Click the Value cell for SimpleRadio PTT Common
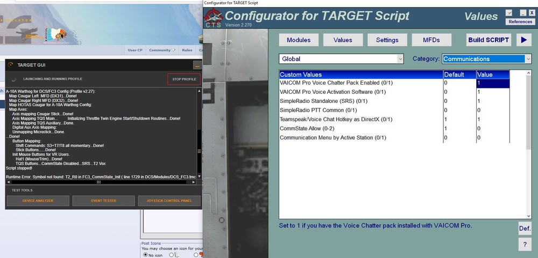Viewport: 538px width, 258px height. click(493, 110)
